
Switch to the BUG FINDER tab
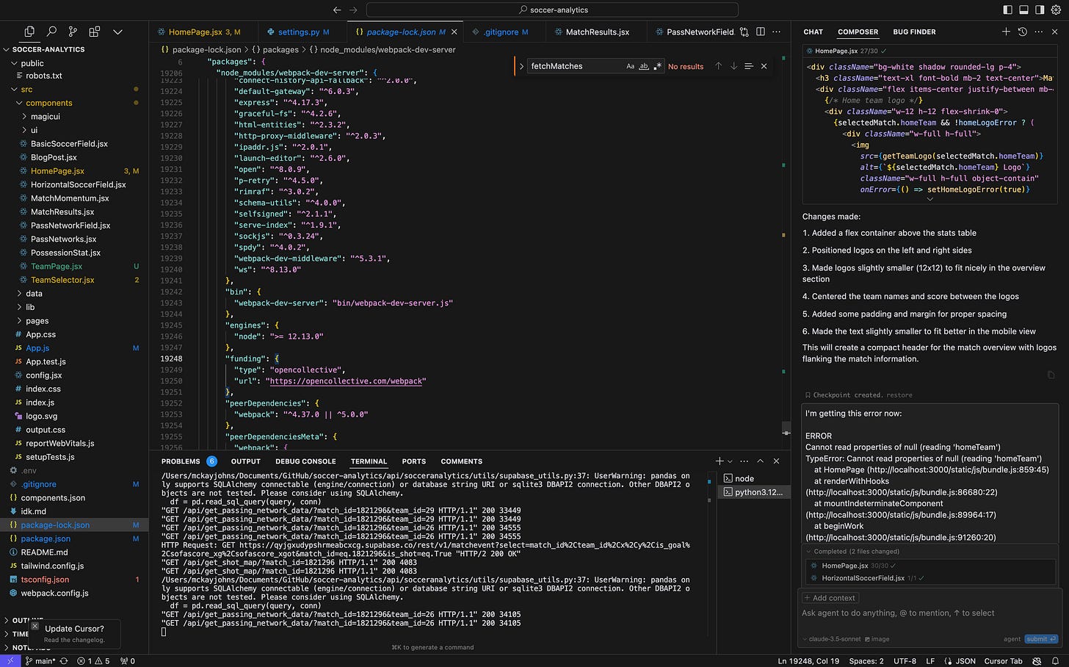[914, 32]
